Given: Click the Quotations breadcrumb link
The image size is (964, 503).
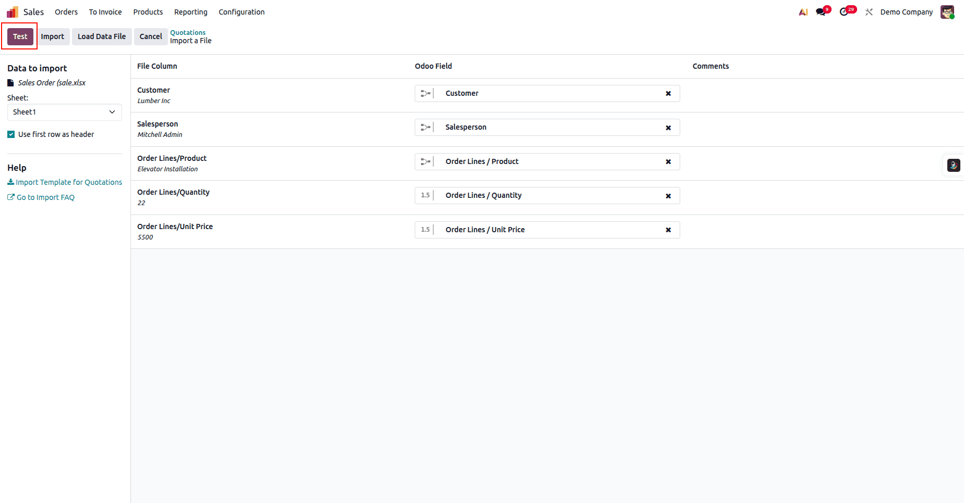Looking at the screenshot, I should point(188,32).
